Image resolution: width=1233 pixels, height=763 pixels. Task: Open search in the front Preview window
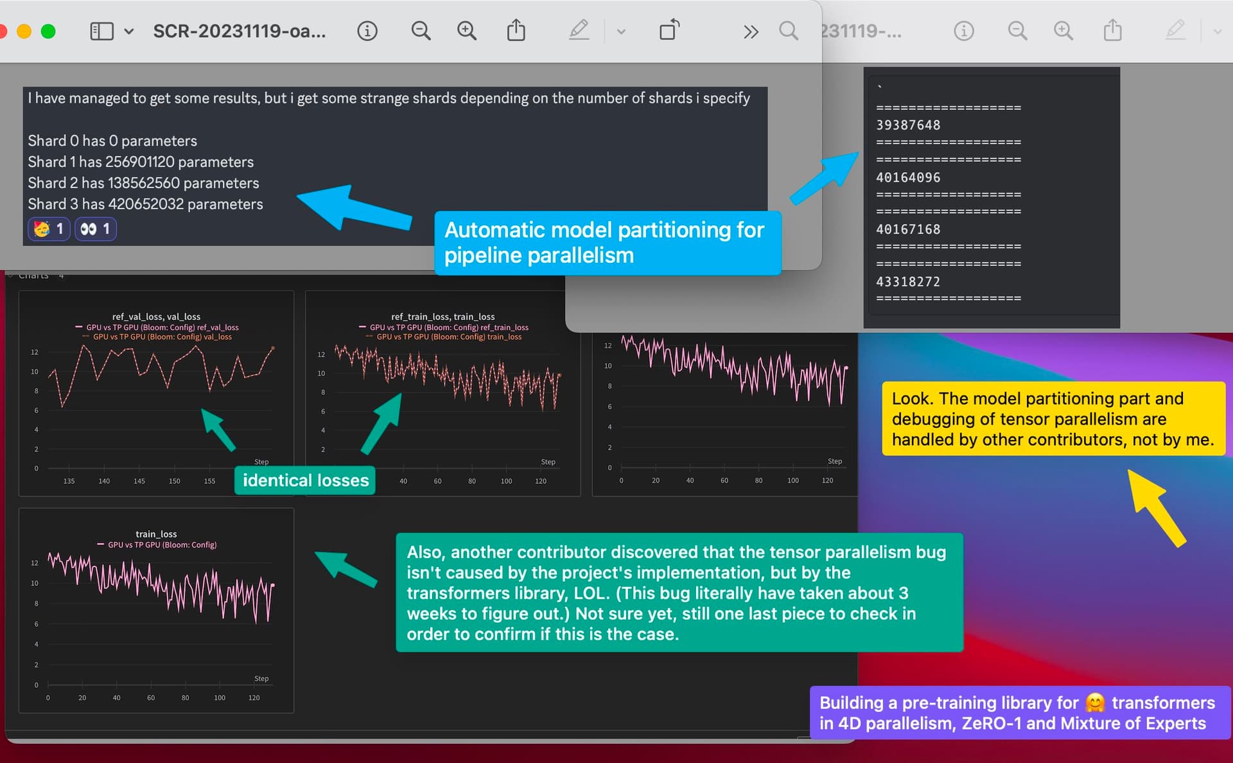(789, 31)
